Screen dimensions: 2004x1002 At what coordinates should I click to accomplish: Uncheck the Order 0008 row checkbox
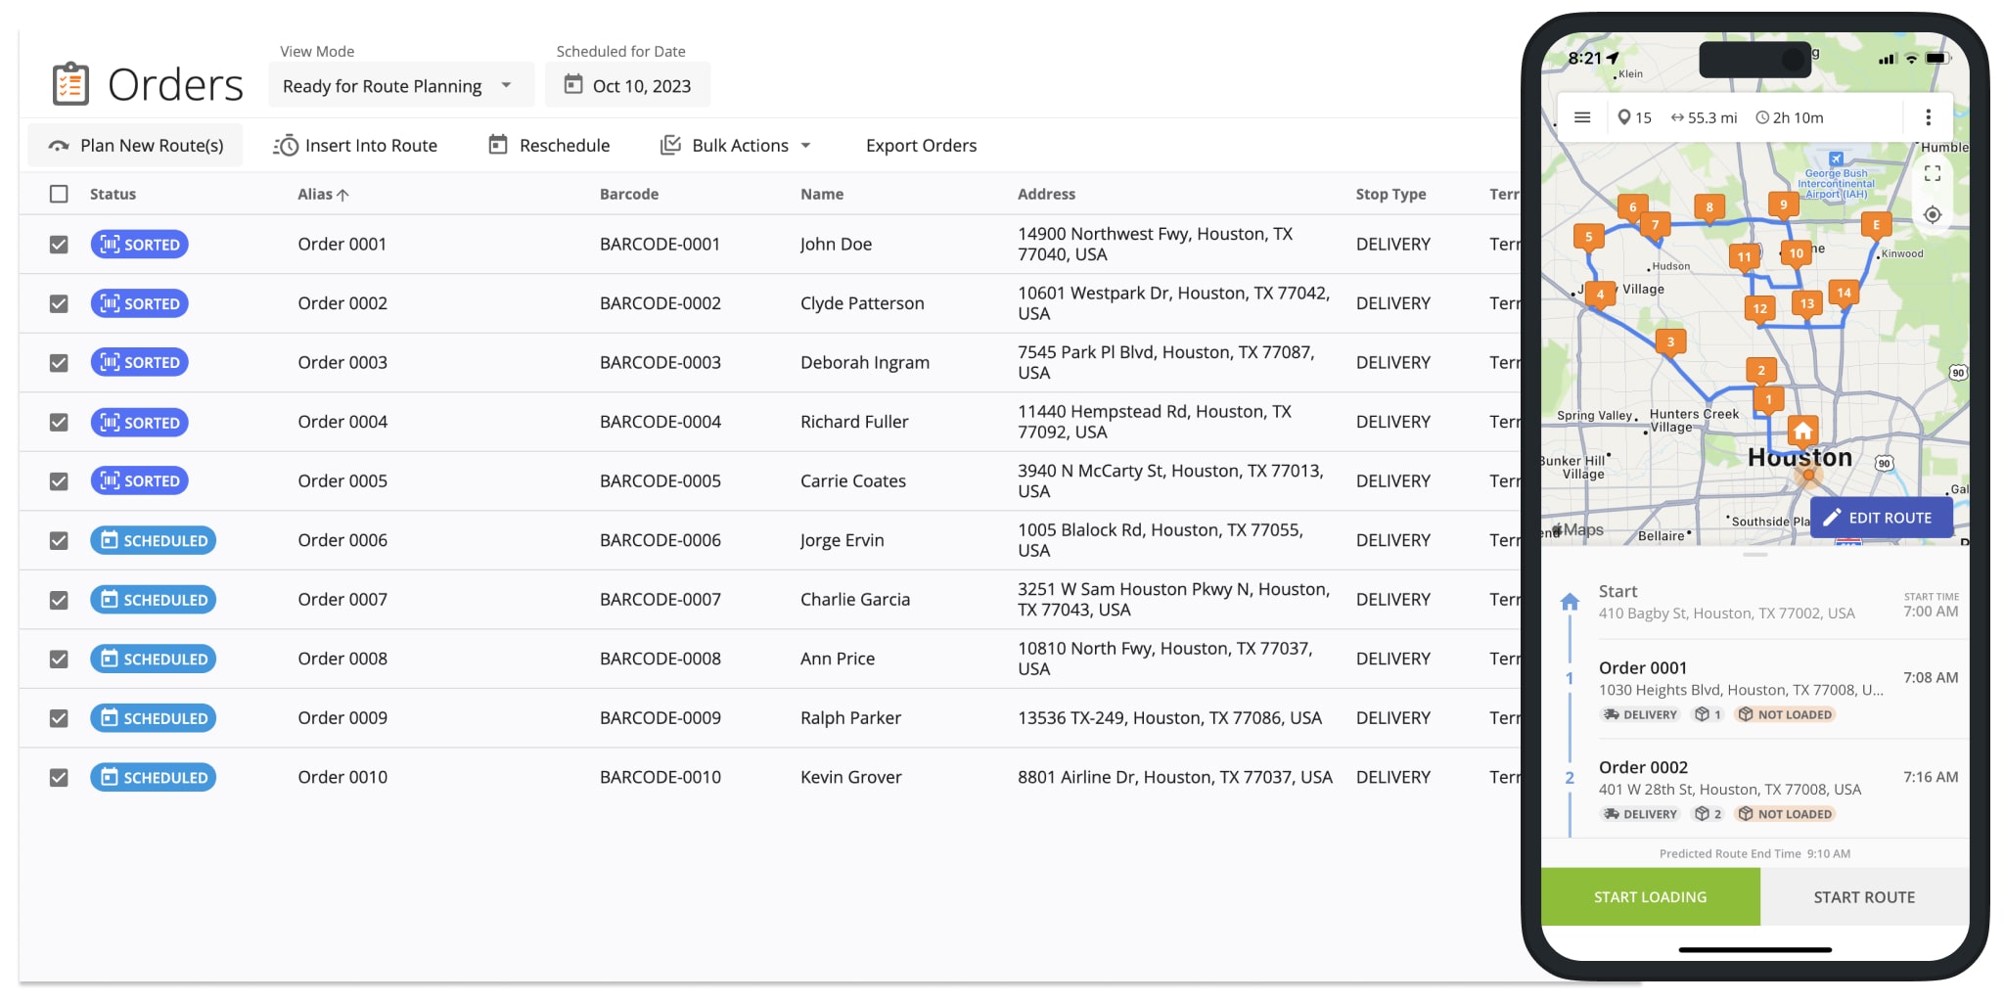(x=59, y=659)
